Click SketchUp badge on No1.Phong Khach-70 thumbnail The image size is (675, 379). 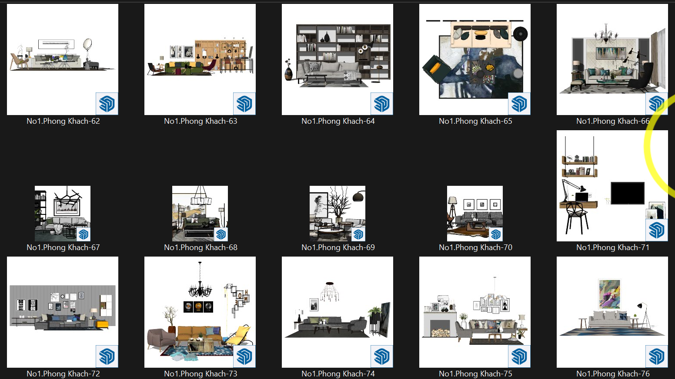[496, 234]
